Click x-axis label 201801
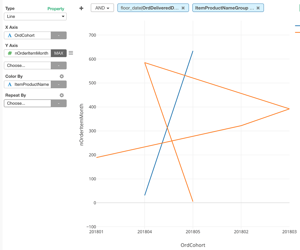300x250 pixels. click(96, 232)
